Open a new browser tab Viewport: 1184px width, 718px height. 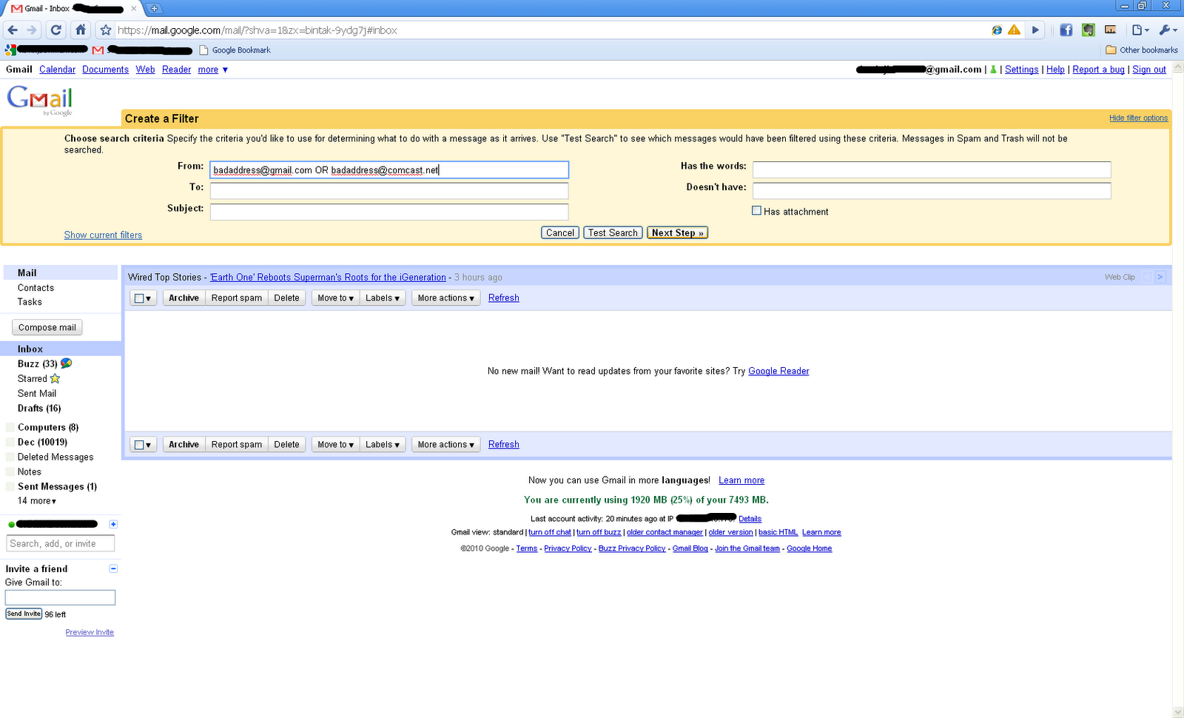coord(154,9)
